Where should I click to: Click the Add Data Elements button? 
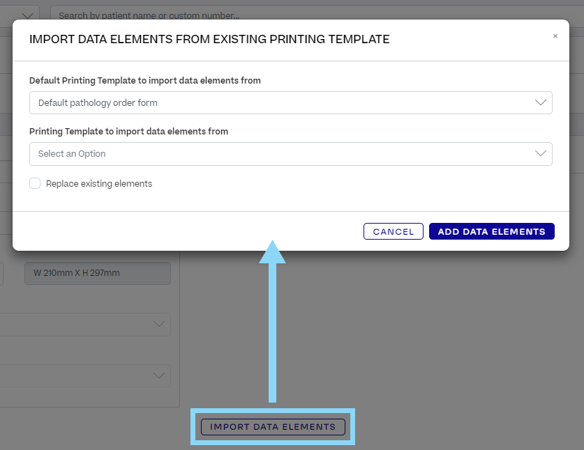click(x=491, y=231)
